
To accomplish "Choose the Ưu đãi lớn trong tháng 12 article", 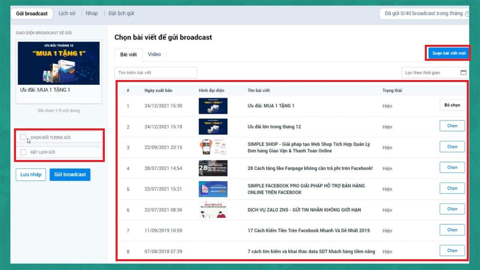I will (452, 126).
